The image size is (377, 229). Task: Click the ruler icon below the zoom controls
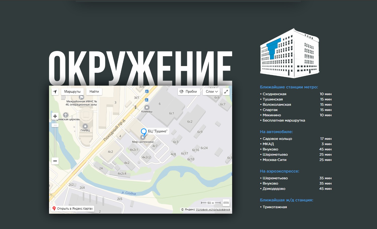55,125
